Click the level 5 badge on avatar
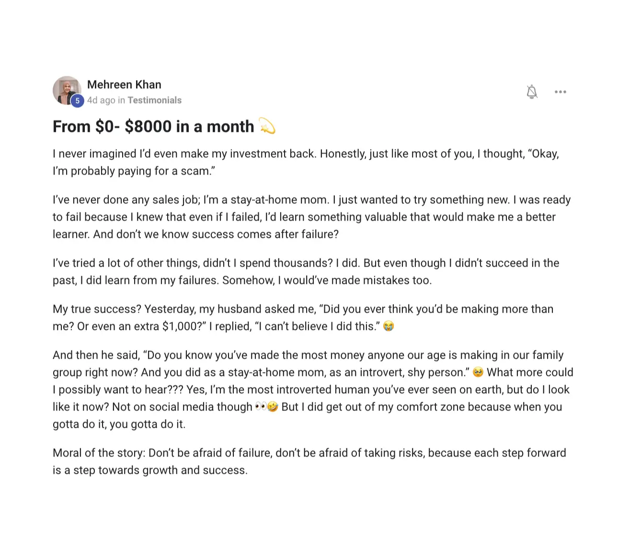Viewport: 618px width, 550px height. click(x=78, y=101)
